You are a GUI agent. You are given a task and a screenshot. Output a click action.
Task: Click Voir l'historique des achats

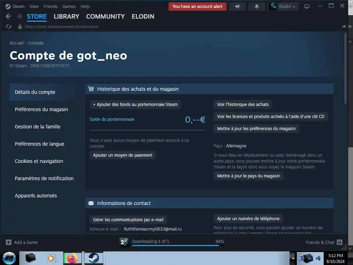point(243,105)
